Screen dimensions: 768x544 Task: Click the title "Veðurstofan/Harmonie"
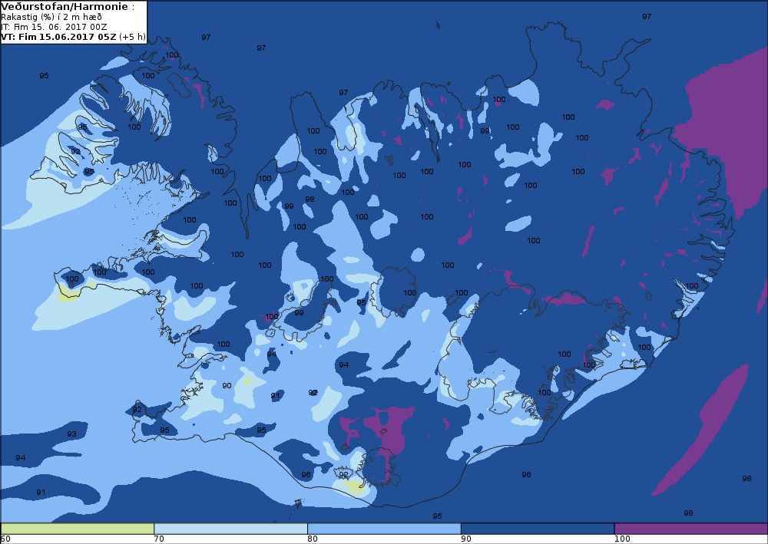coord(65,7)
